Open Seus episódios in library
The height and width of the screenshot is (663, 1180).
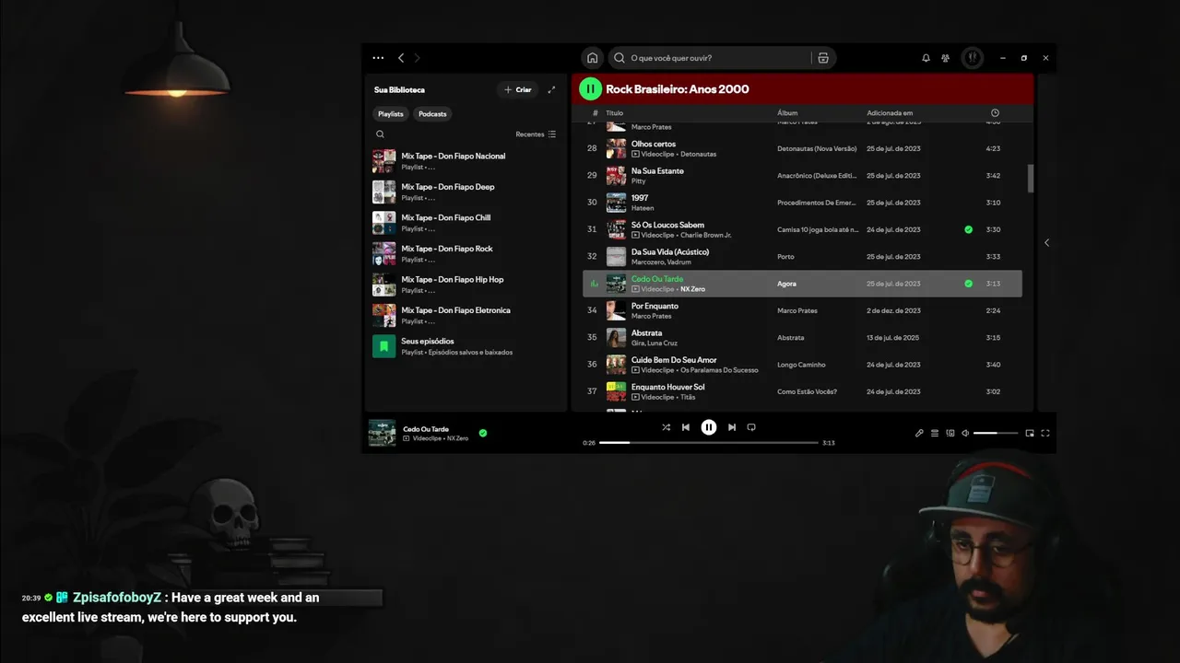[465, 346]
